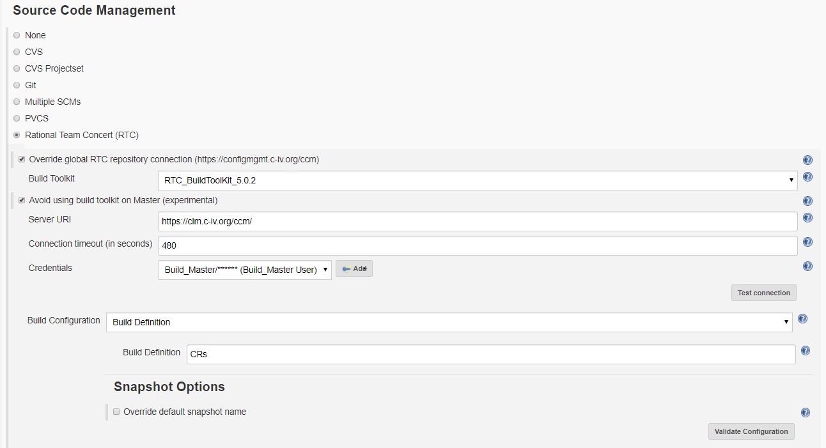Image resolution: width=826 pixels, height=448 pixels.
Task: Click help icon beside Build Toolkit dropdown
Action: point(807,177)
